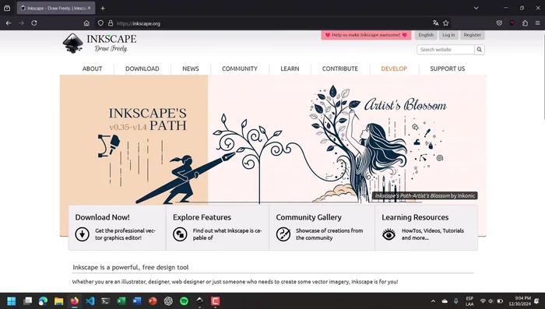Click the Explore Features shapes icon
Viewport: 545px width, 309px height.
coord(180,234)
